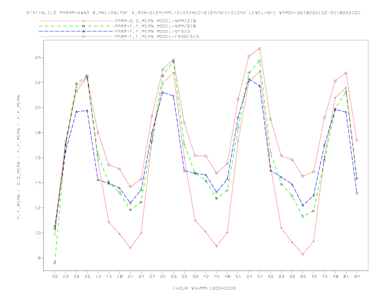Click blue dashed legend line sample

[x=76, y=31]
